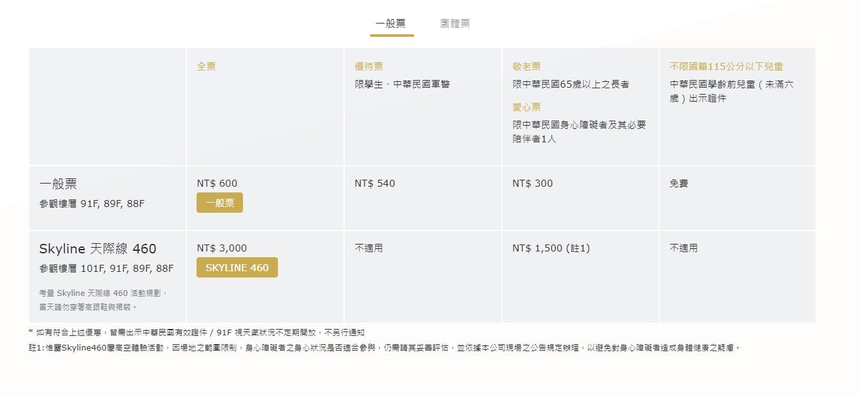860x395 pixels.
Task: Select the NT$ 3,000 Skyline price
Action: [x=222, y=248]
